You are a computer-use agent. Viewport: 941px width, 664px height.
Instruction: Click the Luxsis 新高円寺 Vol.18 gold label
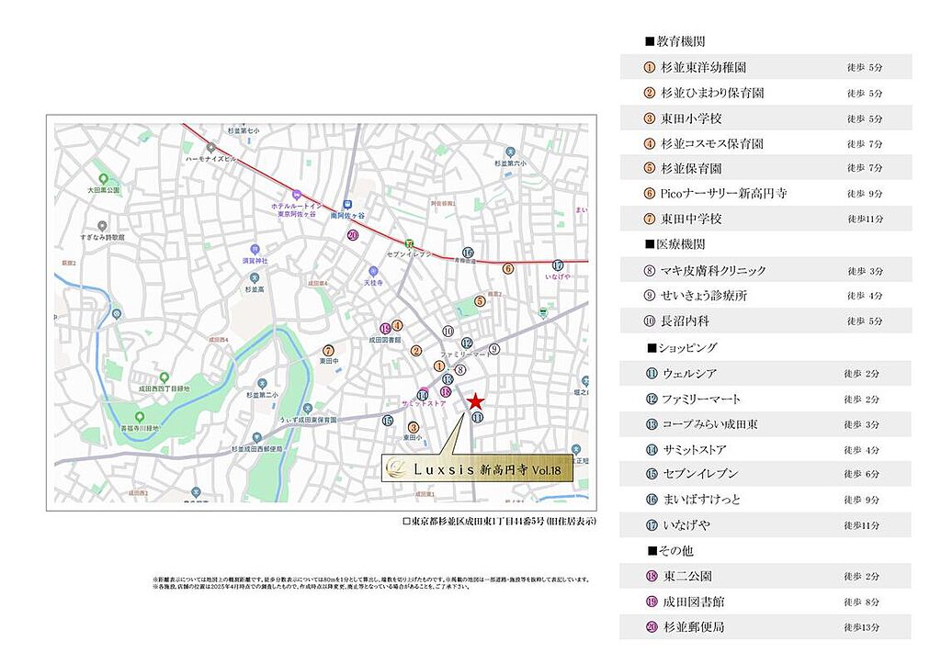click(478, 469)
